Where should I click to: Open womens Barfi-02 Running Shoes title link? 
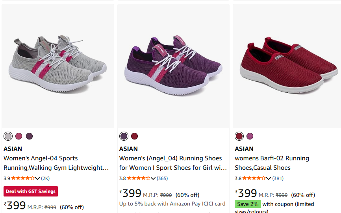272,163
